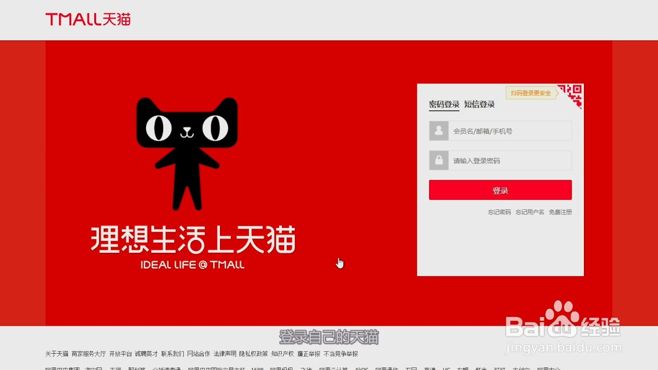658x370 pixels.
Task: Open the 诚聘英才 footer link
Action: (x=146, y=354)
